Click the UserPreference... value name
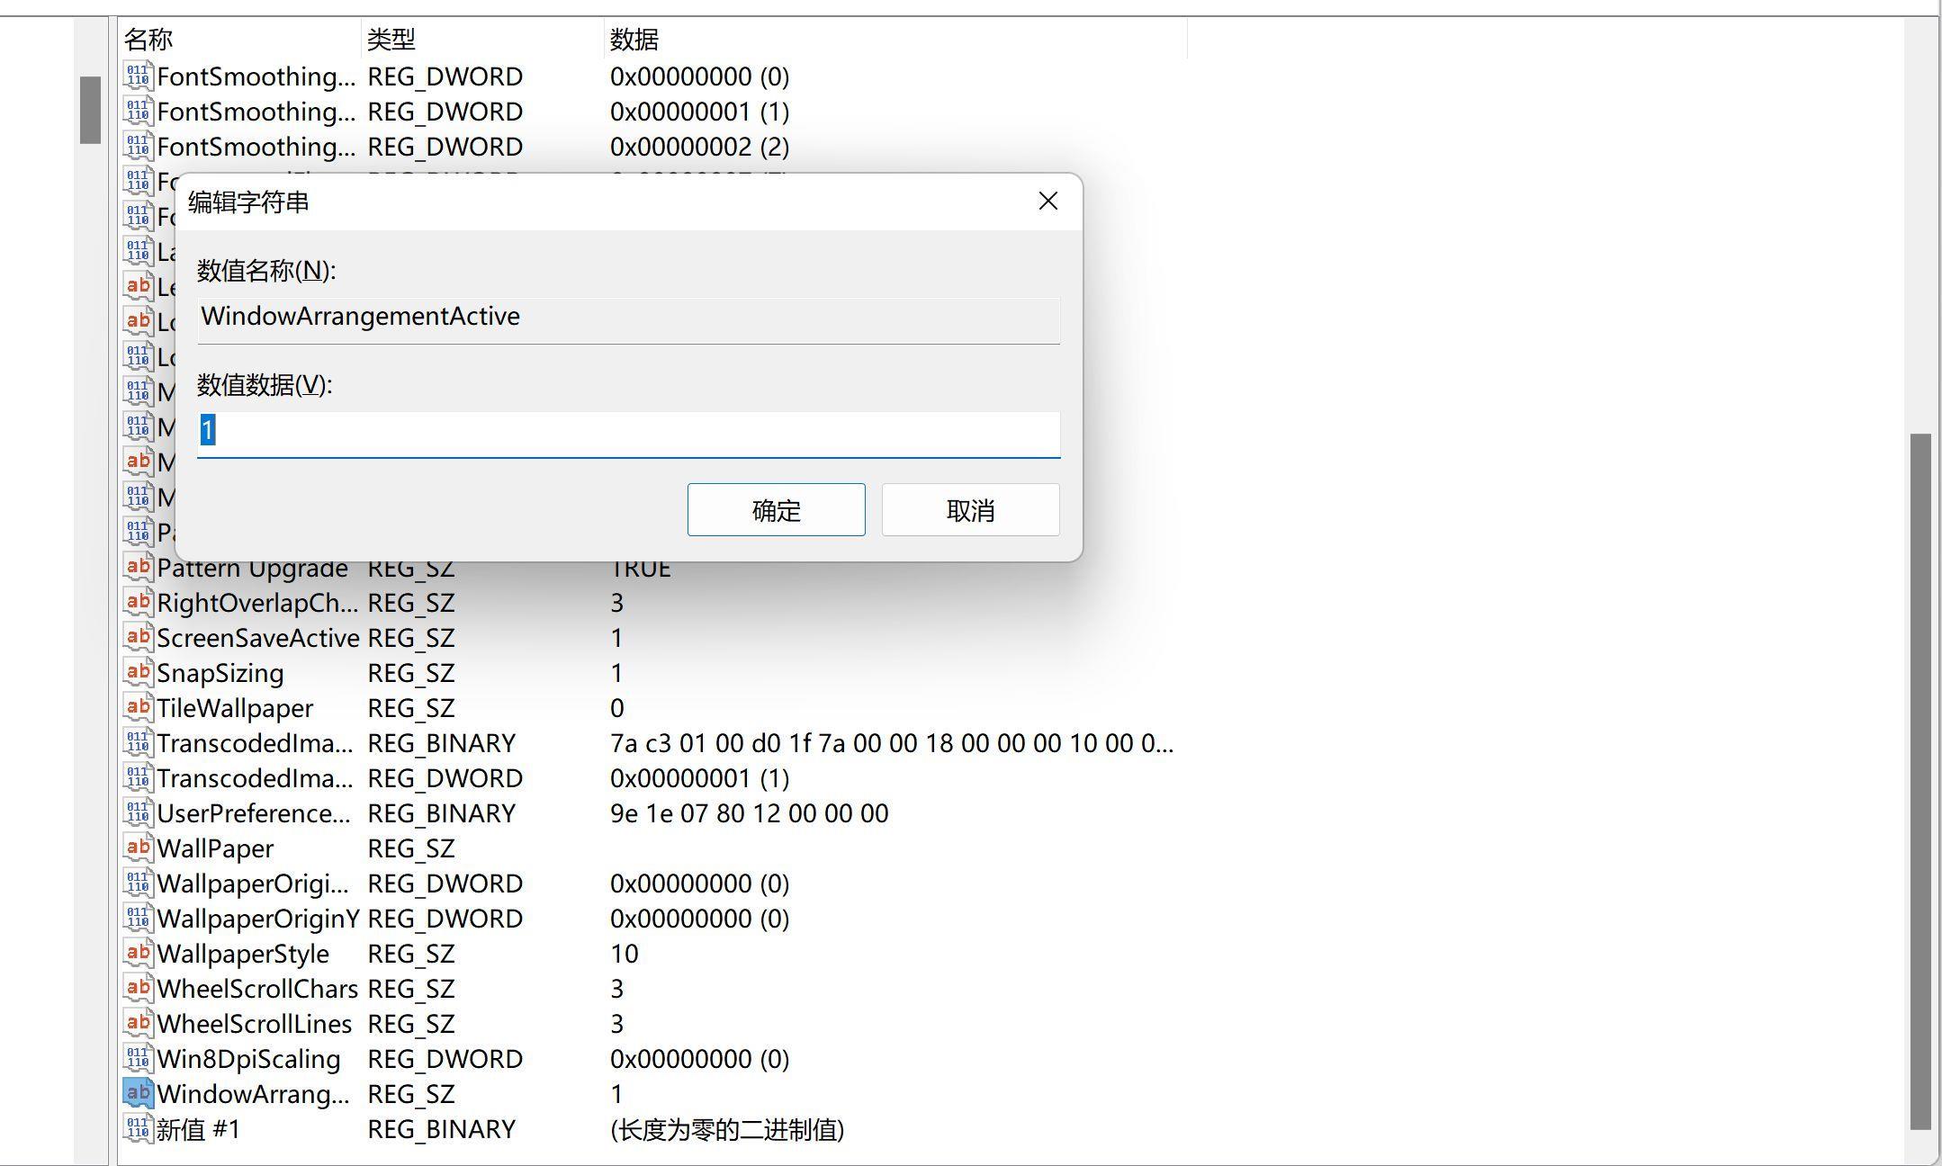Viewport: 1942px width, 1166px height. (254, 813)
